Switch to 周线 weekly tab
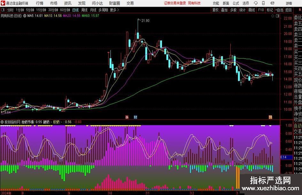Image resolution: width=302 pixels, height=195 pixels. [x=84, y=10]
